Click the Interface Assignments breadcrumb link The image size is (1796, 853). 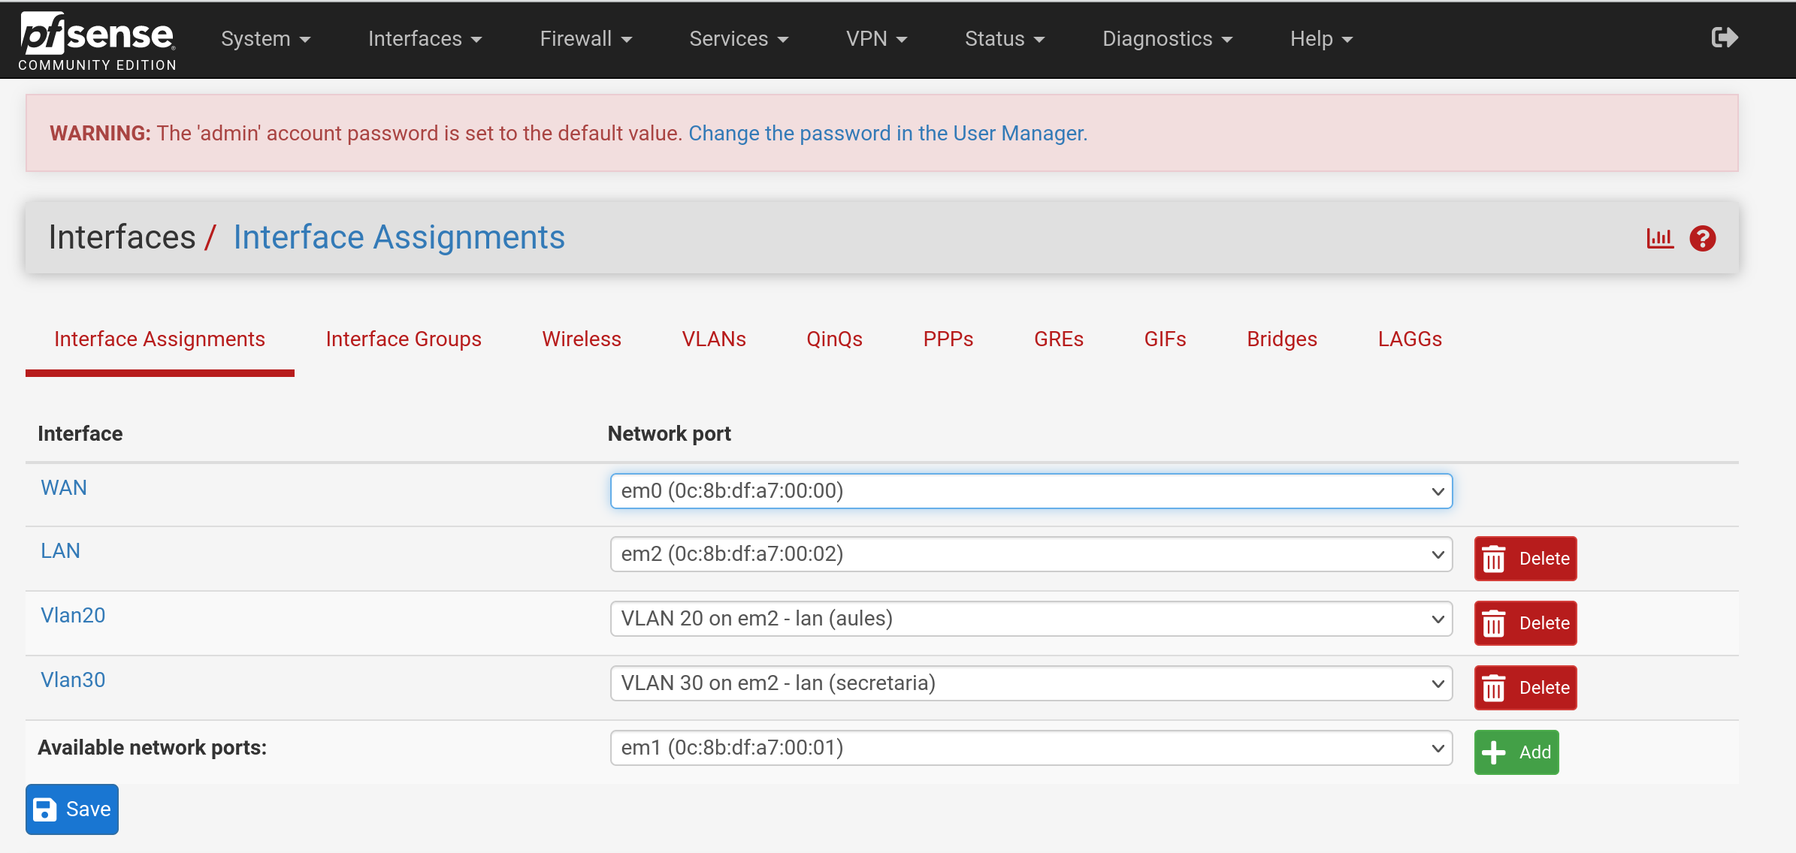point(399,237)
